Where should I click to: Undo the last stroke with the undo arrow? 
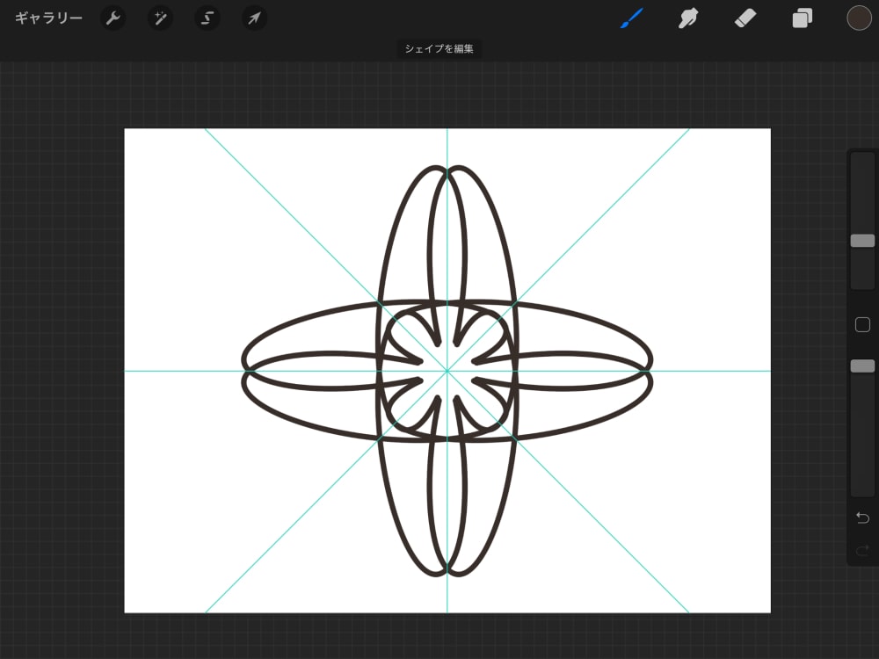tap(861, 518)
